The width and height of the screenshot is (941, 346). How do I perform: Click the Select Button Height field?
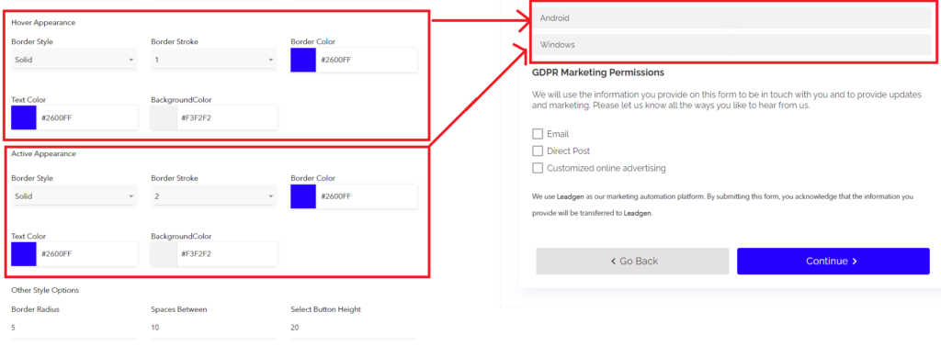coord(354,328)
